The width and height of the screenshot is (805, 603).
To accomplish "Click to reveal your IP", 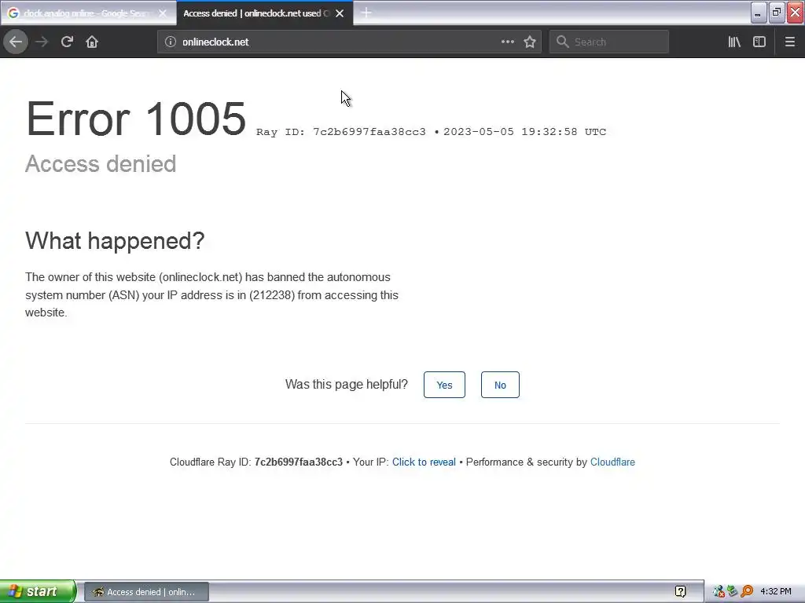I will point(424,462).
